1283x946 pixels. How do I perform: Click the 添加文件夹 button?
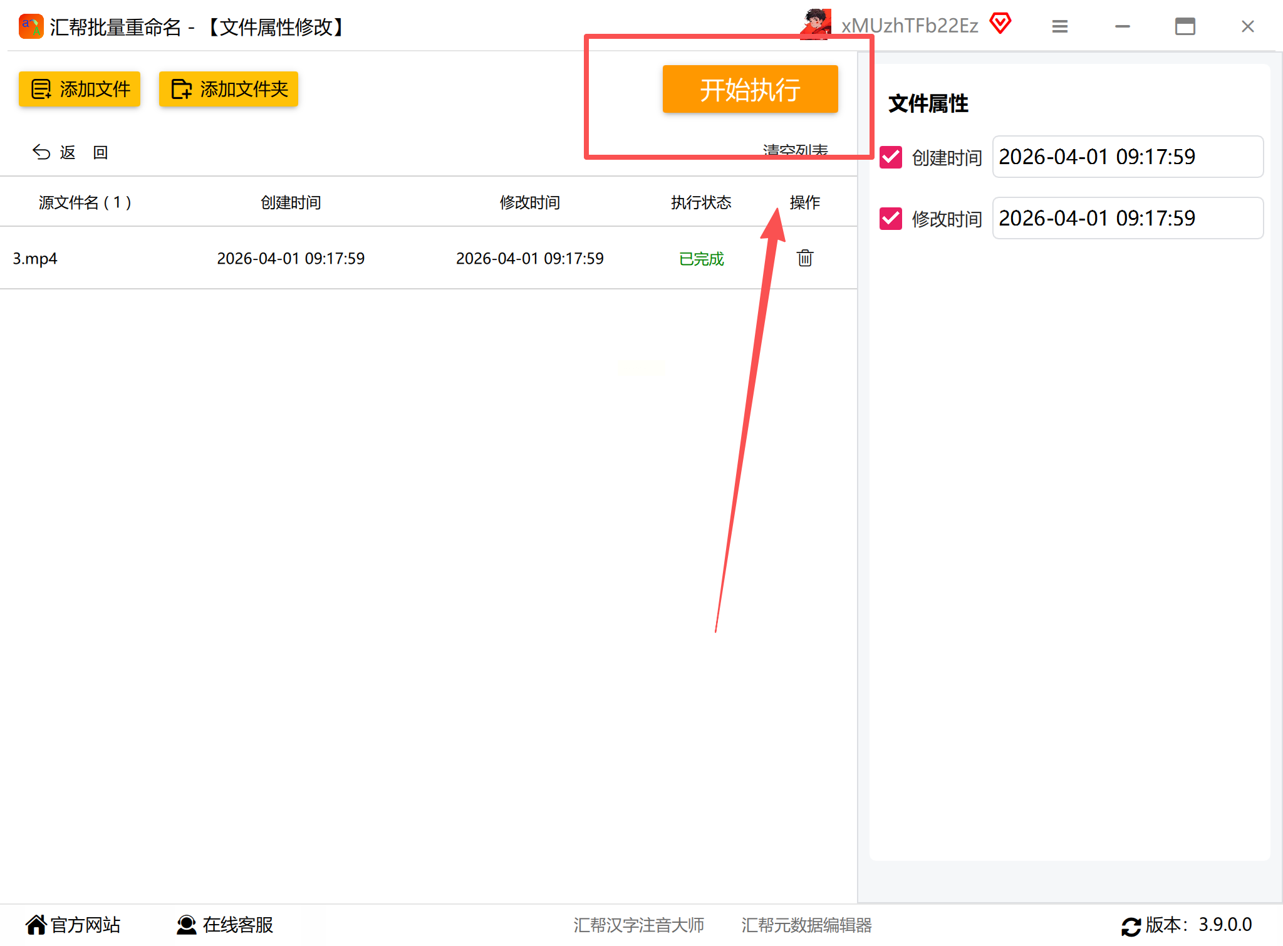[x=229, y=89]
